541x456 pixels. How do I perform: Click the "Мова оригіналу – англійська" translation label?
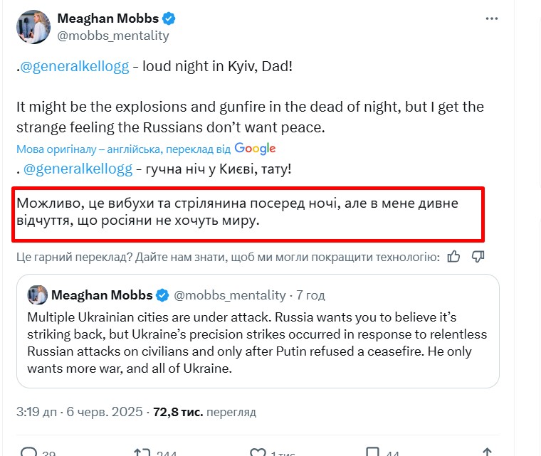pyautogui.click(x=90, y=149)
